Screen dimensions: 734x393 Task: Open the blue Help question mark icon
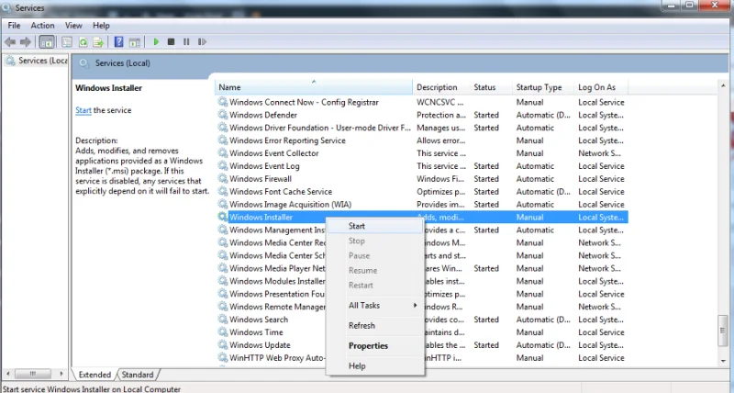point(119,42)
